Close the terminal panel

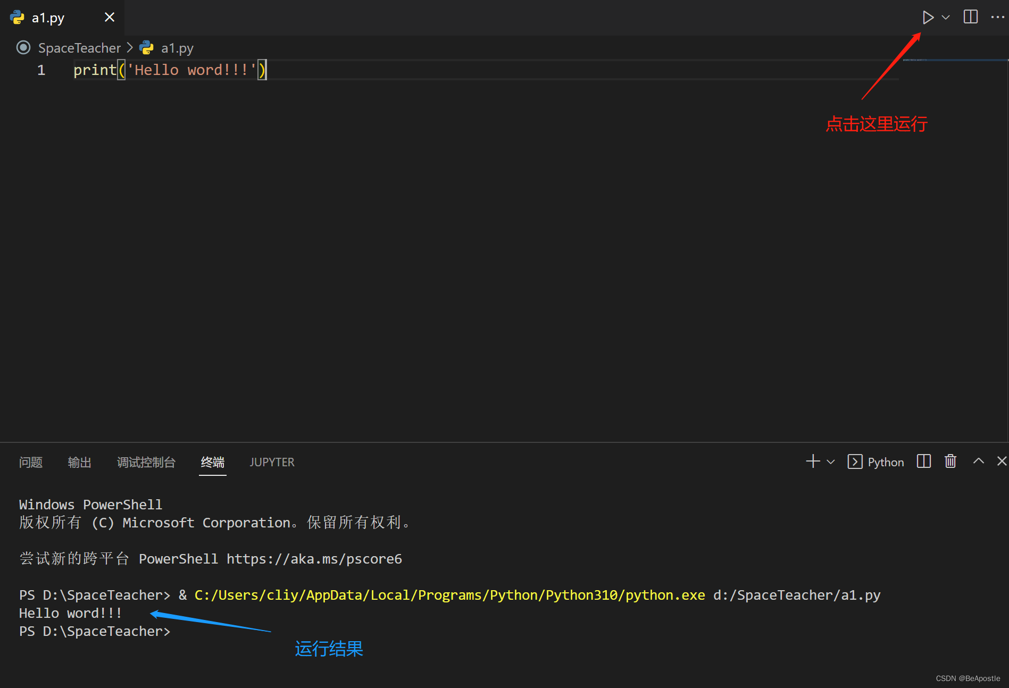pyautogui.click(x=1002, y=462)
